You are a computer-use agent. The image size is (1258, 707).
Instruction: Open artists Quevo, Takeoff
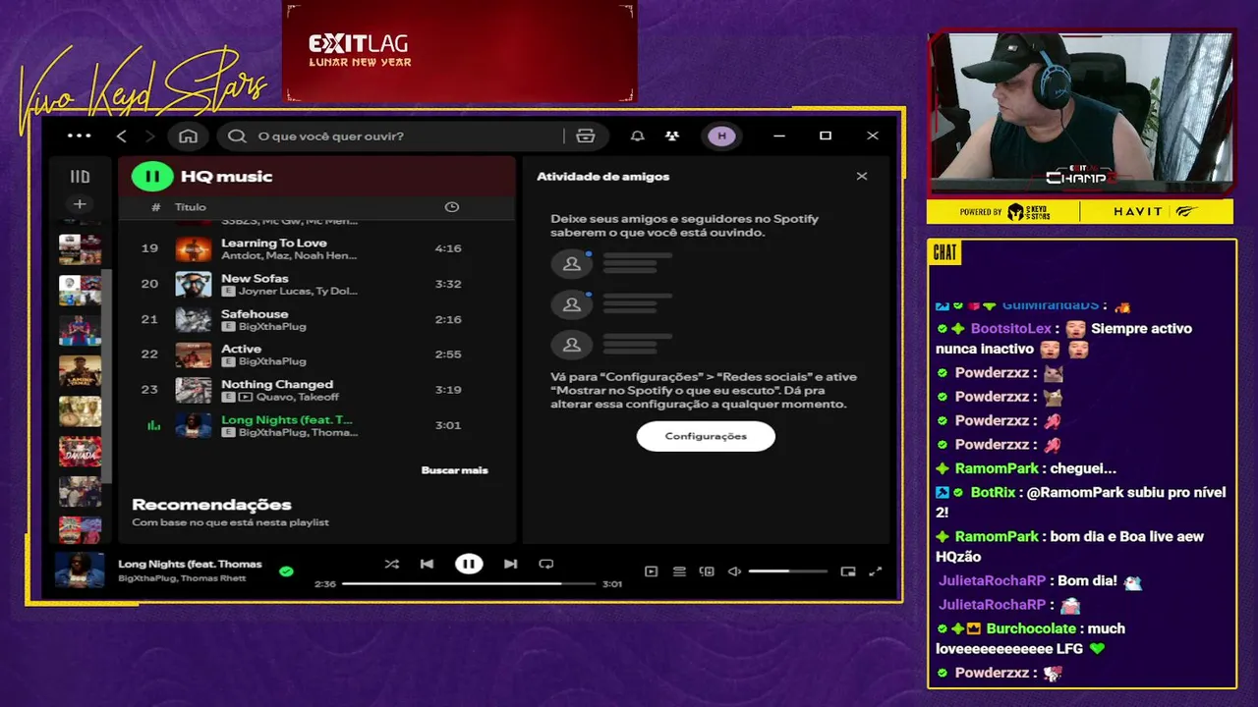(297, 397)
